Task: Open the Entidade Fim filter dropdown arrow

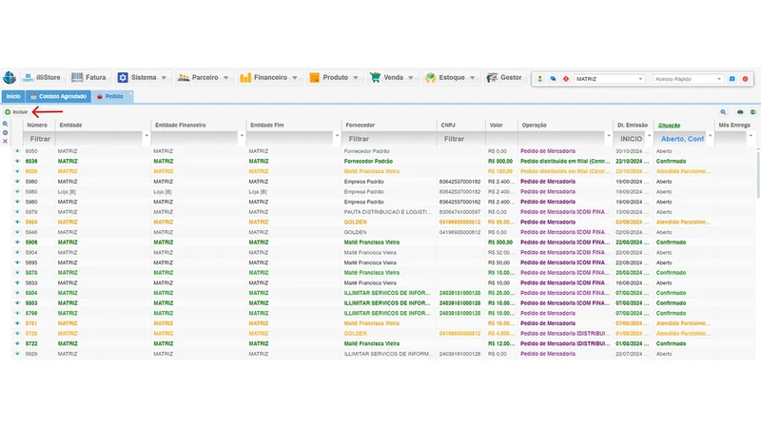Action: click(x=337, y=136)
